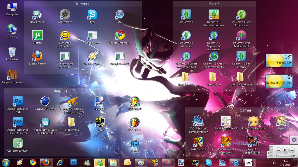Open De Sims 3 Luxe Accessoires
This screenshot has height=167, width=298.
[241, 18]
